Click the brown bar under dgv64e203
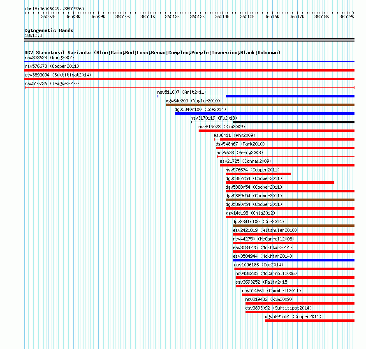 260,105
